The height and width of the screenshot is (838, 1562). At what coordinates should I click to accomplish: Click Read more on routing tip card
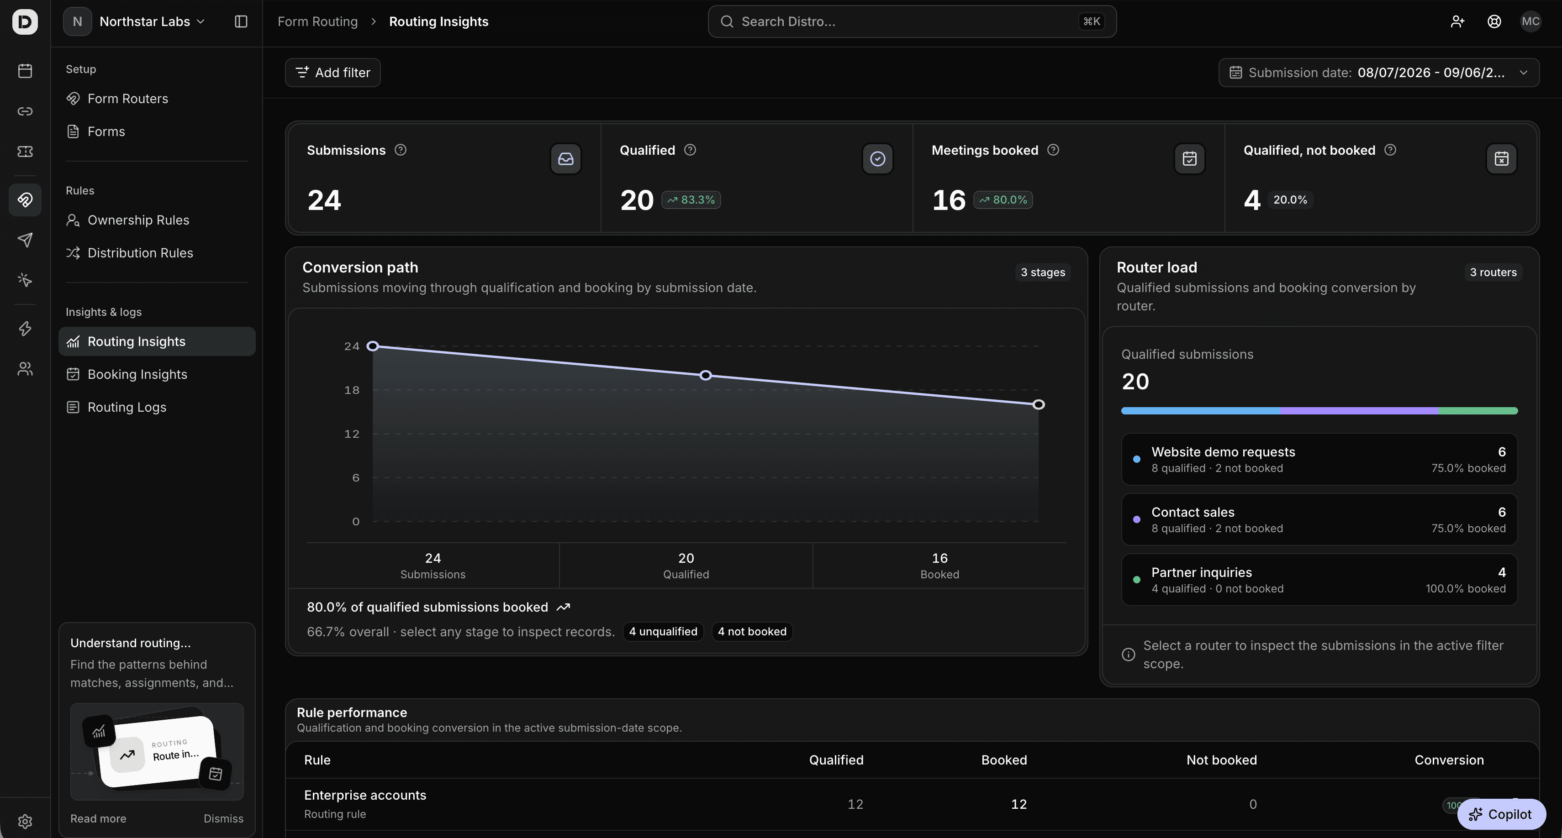pyautogui.click(x=98, y=818)
